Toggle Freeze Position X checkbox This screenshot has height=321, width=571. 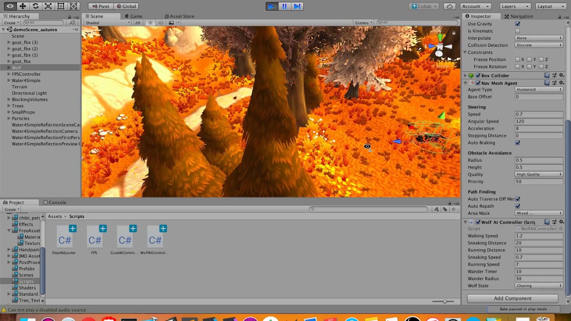pyautogui.click(x=517, y=59)
